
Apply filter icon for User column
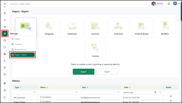[118, 92]
